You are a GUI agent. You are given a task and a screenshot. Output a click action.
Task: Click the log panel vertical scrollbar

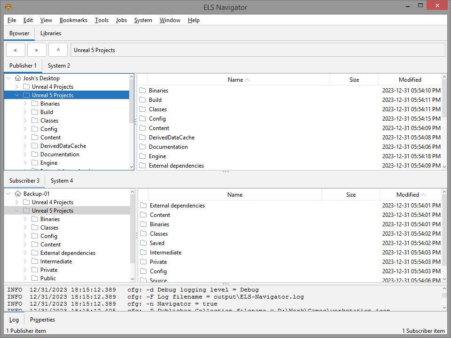[444, 299]
